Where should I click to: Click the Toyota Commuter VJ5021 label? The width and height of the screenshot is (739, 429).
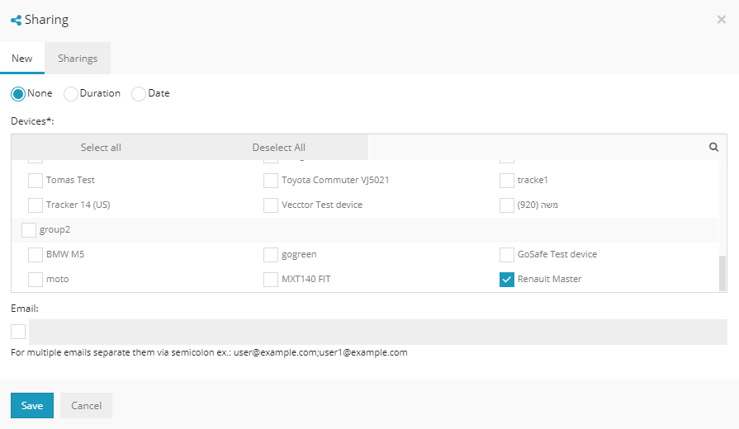(335, 180)
